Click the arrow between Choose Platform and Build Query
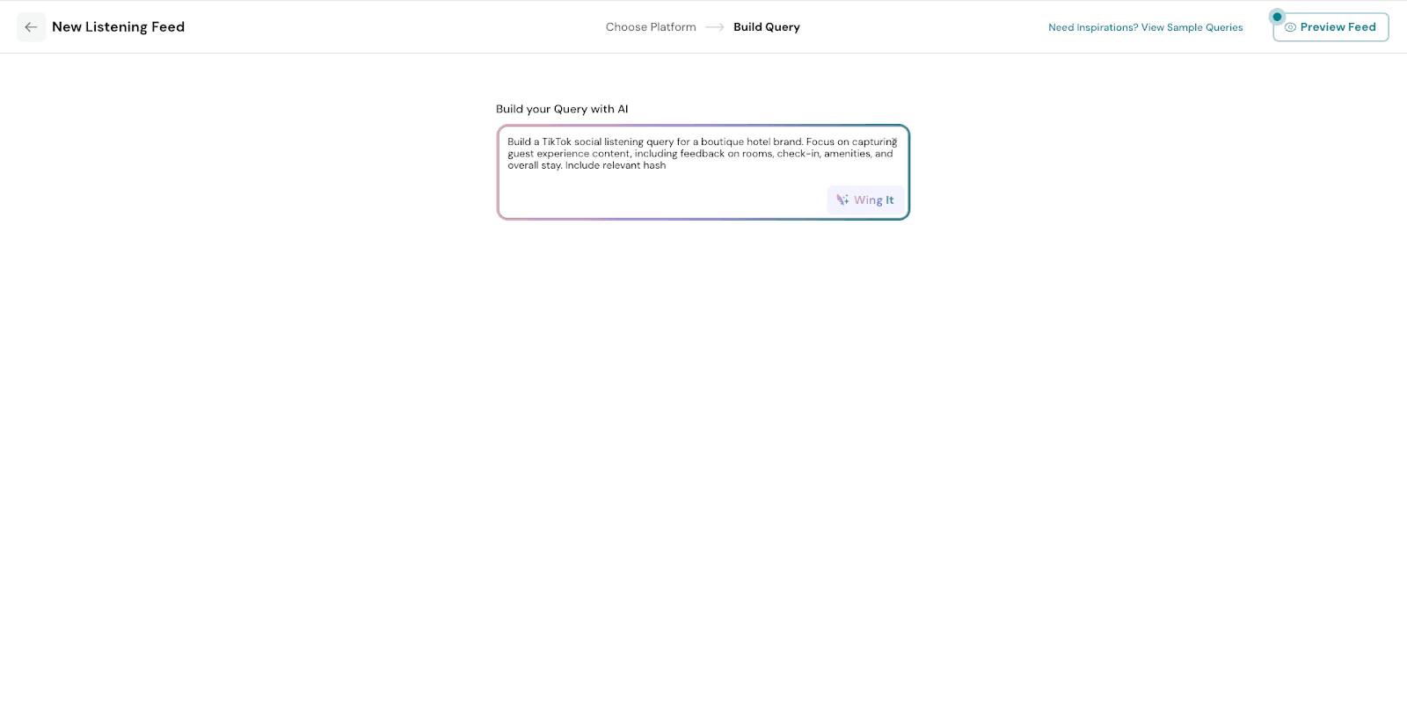This screenshot has height=703, width=1407. (715, 27)
